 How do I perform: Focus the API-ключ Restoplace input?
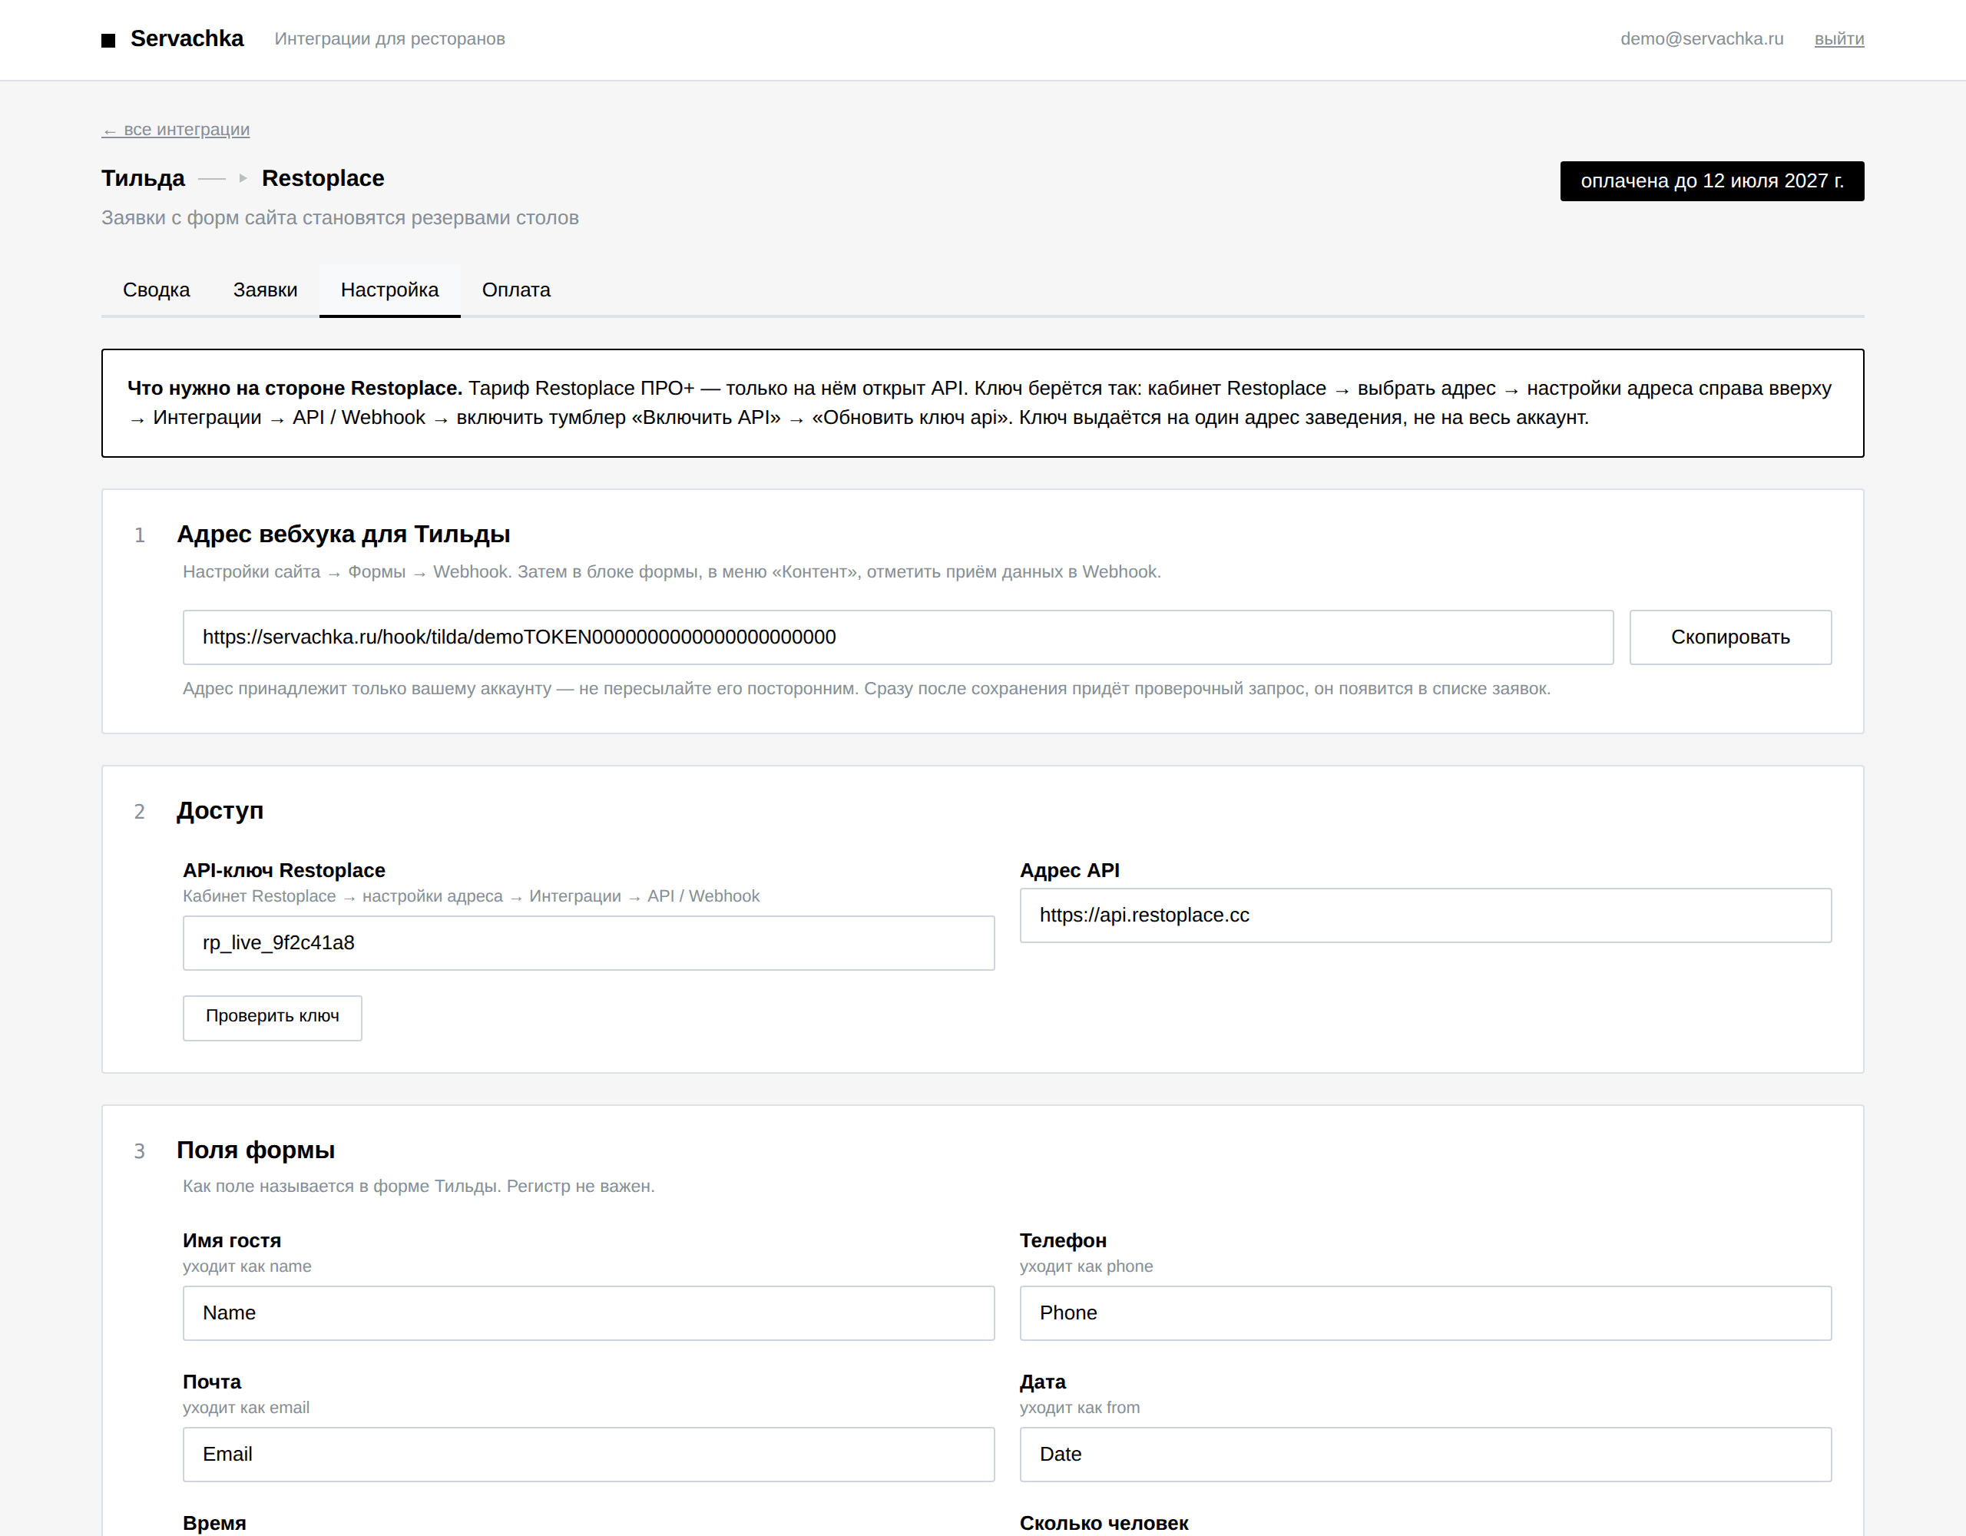(x=589, y=942)
